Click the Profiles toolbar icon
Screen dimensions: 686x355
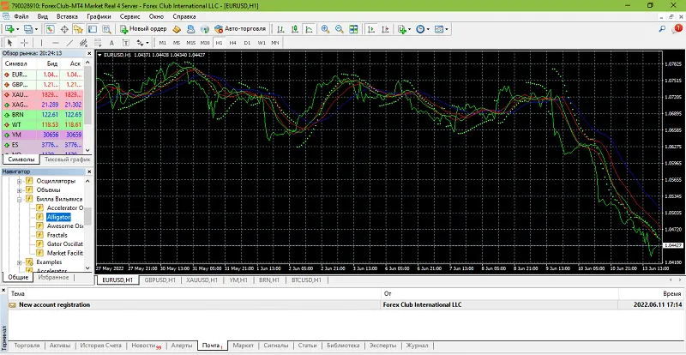28,29
